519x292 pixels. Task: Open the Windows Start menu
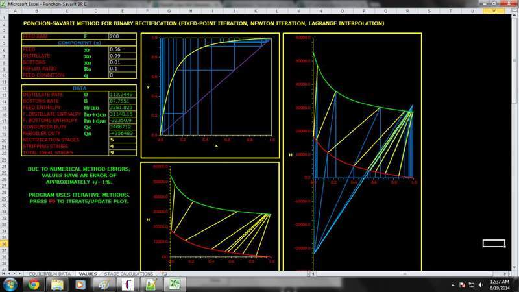coord(10,284)
